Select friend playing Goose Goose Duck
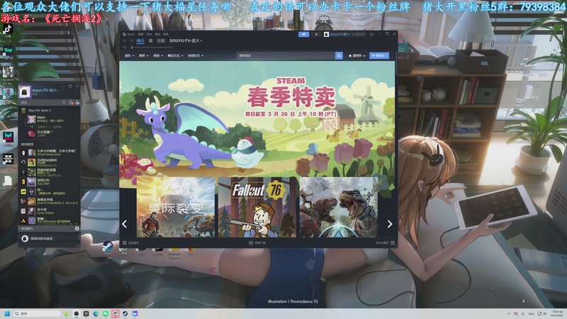 [50, 152]
